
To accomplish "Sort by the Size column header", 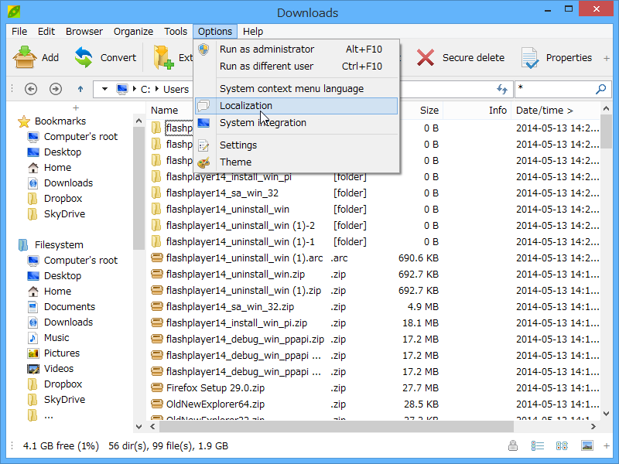I will [x=429, y=111].
